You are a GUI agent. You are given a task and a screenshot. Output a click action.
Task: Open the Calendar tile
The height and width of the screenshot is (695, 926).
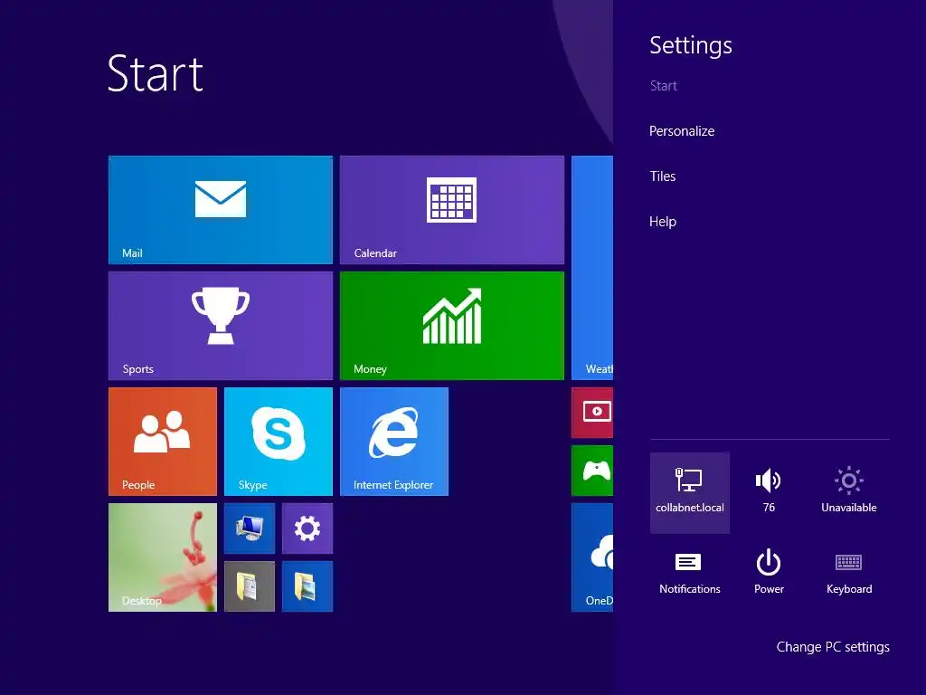(x=452, y=210)
